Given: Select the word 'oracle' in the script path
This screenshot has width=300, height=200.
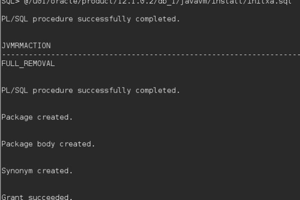Looking at the screenshot, I should click(64, 2).
